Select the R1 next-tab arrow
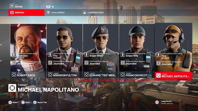The height and width of the screenshot is (111, 198). pyautogui.click(x=50, y=7)
